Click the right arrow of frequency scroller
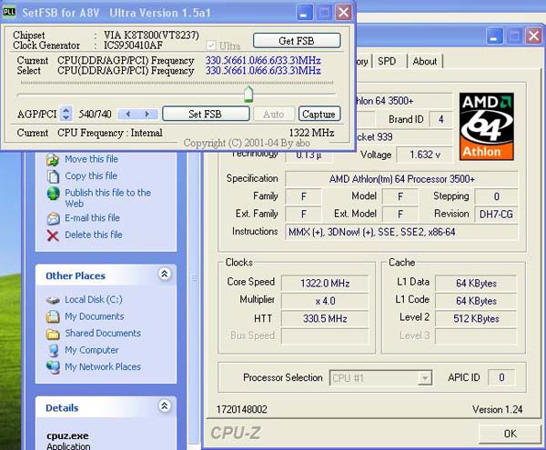 click(147, 114)
